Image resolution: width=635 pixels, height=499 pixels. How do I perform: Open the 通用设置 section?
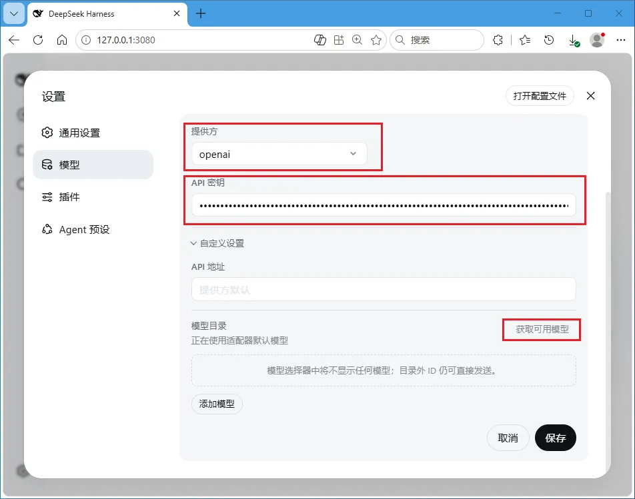point(93,133)
